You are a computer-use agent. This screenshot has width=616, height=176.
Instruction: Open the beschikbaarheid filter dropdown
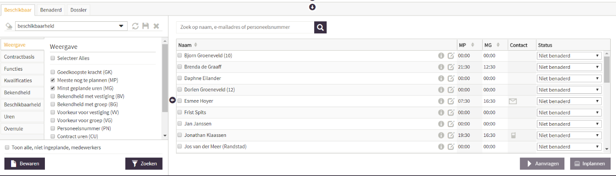(71, 26)
